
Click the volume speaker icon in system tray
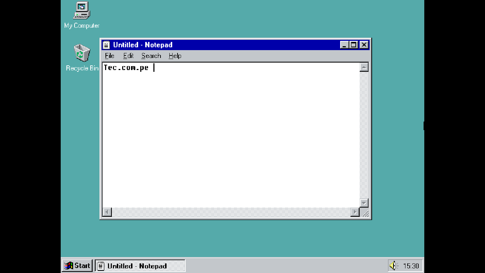coord(393,266)
